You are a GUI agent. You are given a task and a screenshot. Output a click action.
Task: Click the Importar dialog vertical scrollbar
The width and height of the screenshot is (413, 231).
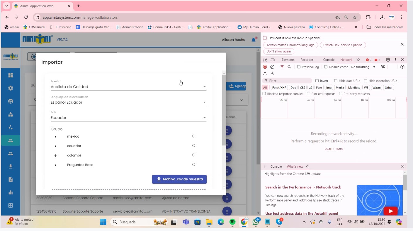coord(224,111)
